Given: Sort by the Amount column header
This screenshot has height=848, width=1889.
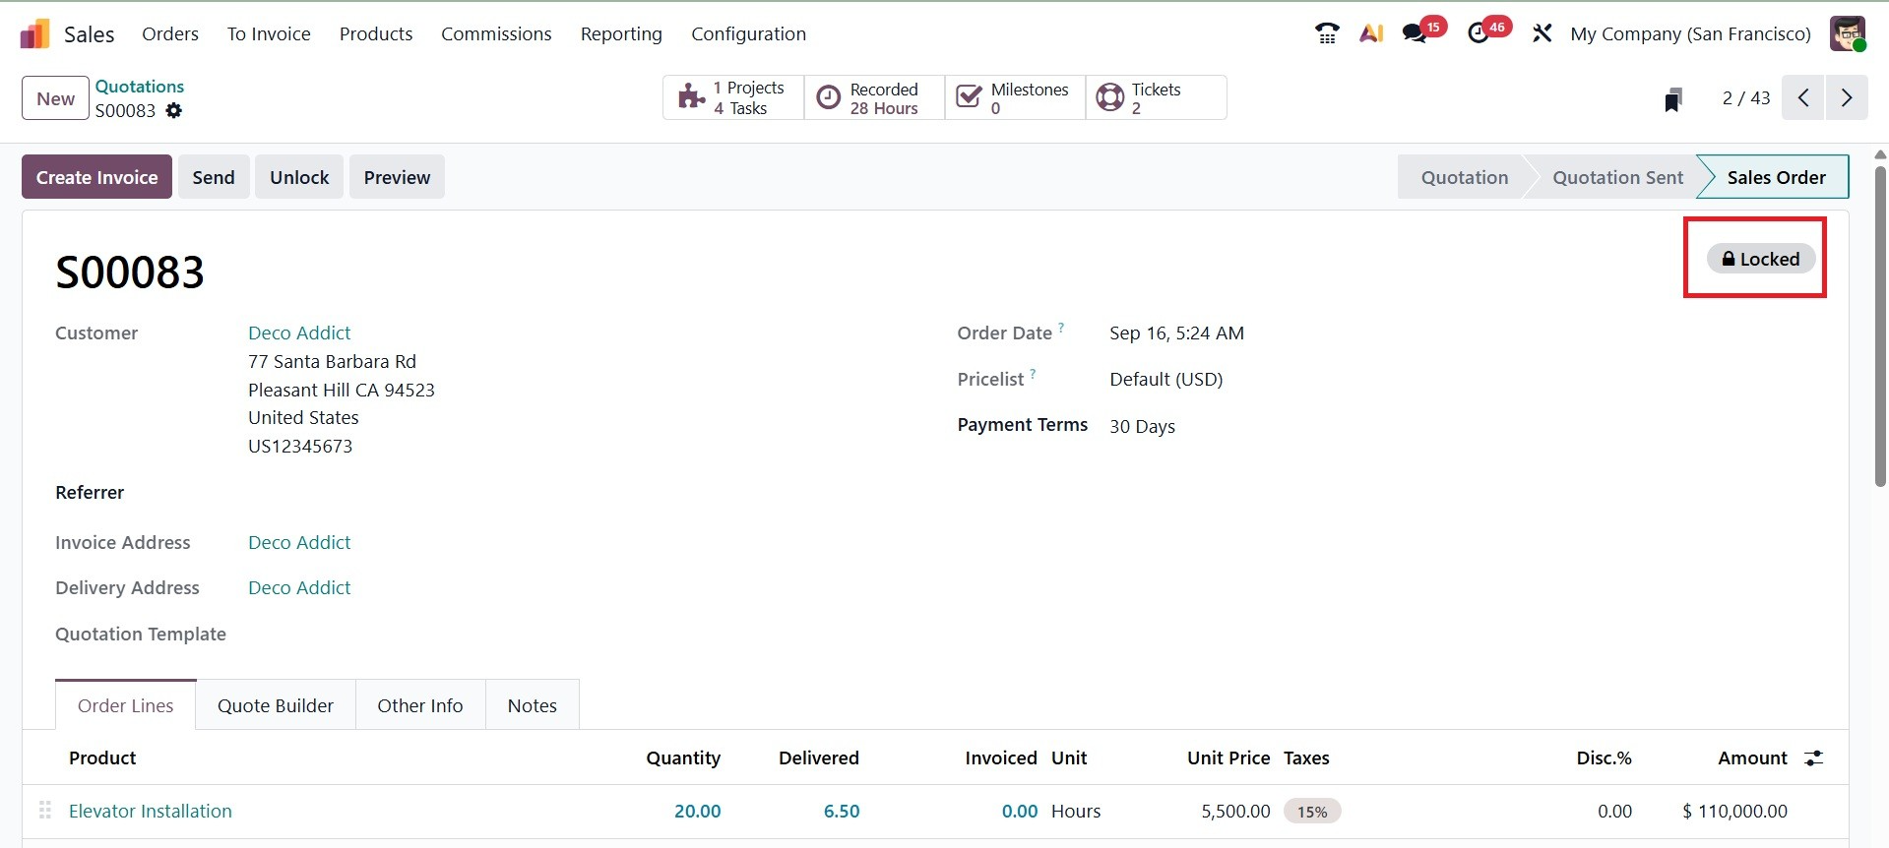Looking at the screenshot, I should (1752, 757).
